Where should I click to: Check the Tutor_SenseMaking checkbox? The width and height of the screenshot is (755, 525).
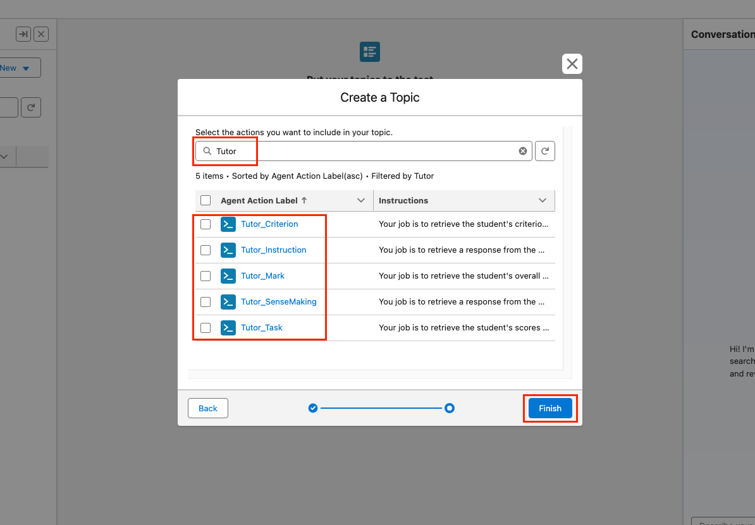[x=206, y=302]
